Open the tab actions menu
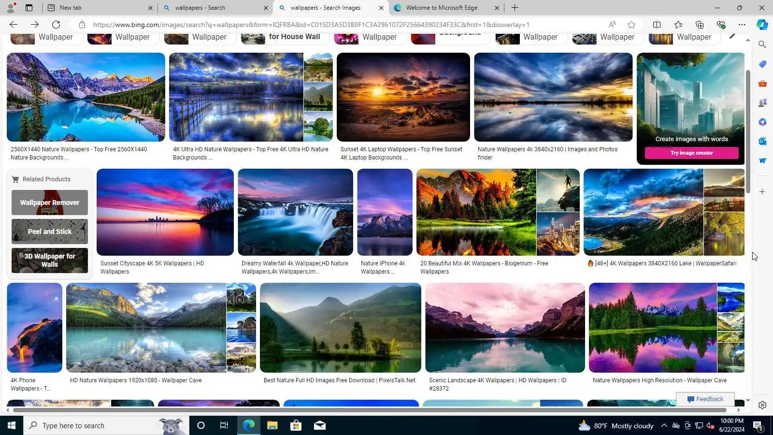This screenshot has height=435, width=773. 29,8
